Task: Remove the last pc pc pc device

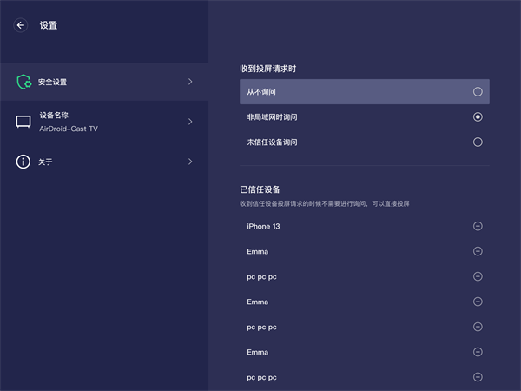Action: [478, 377]
